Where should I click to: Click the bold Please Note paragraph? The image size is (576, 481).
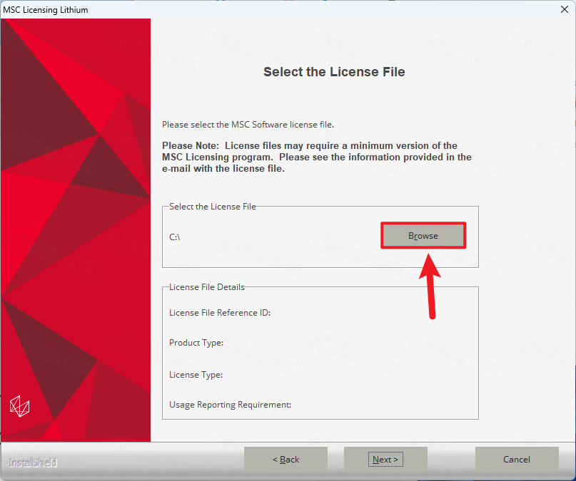(x=317, y=157)
